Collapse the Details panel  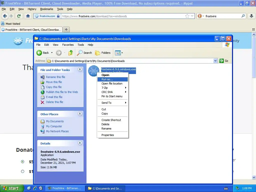pyautogui.click(x=80, y=143)
